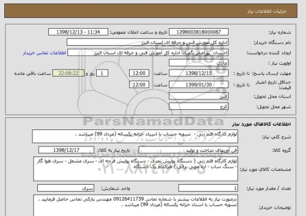Click the response deadline date 1398/12/15
Screen dimensions: 306x216
pos(199,73)
